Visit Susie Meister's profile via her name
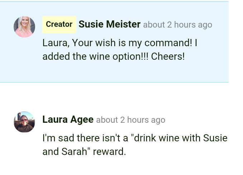 (x=109, y=24)
